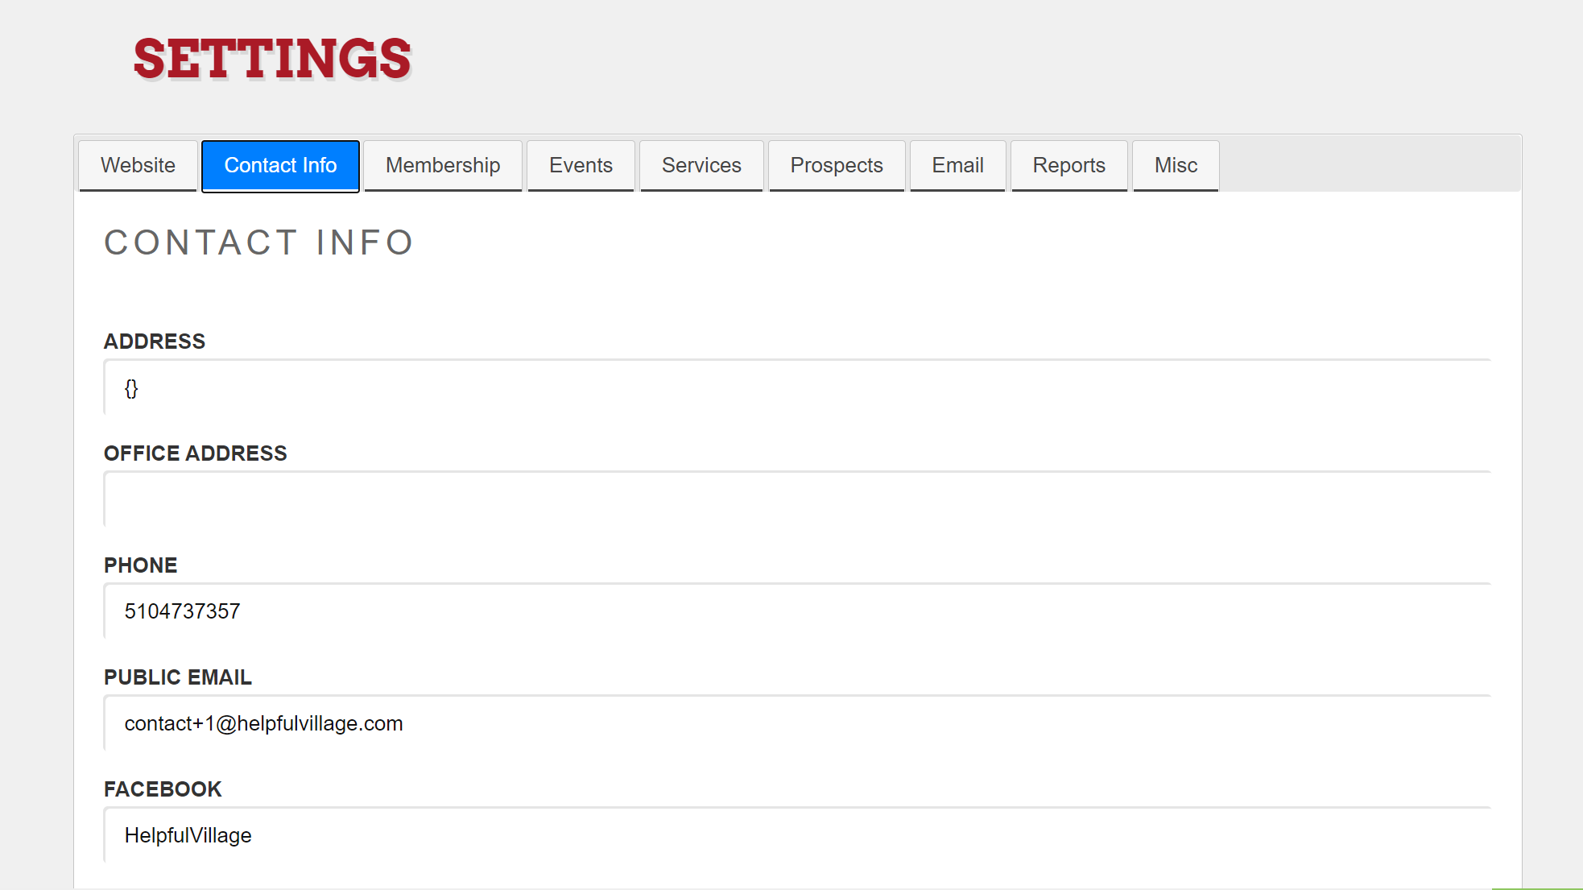Select the Contact Info tab
The width and height of the screenshot is (1583, 890).
280,165
